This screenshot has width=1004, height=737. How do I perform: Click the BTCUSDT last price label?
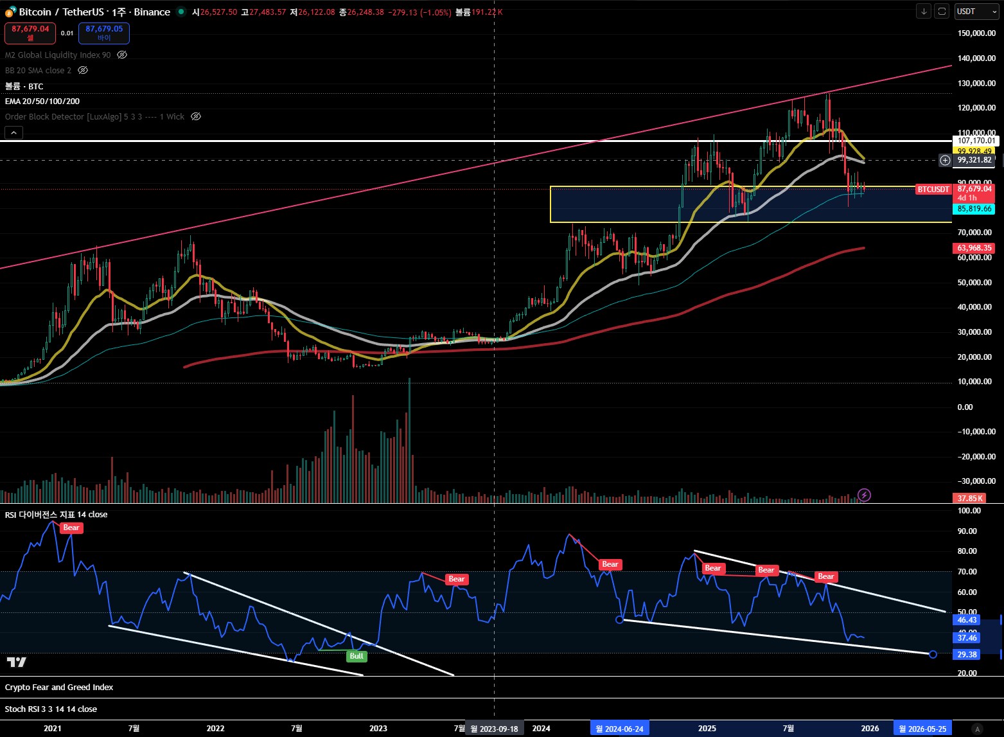[933, 190]
